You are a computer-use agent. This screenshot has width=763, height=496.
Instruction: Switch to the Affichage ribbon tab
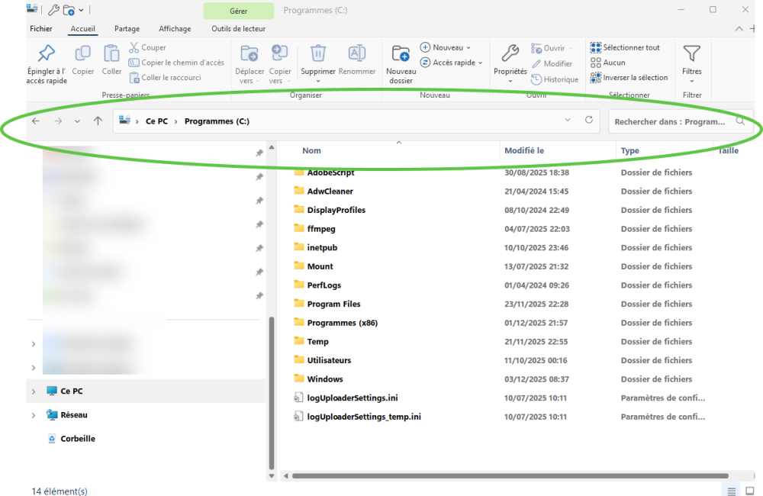pyautogui.click(x=175, y=29)
